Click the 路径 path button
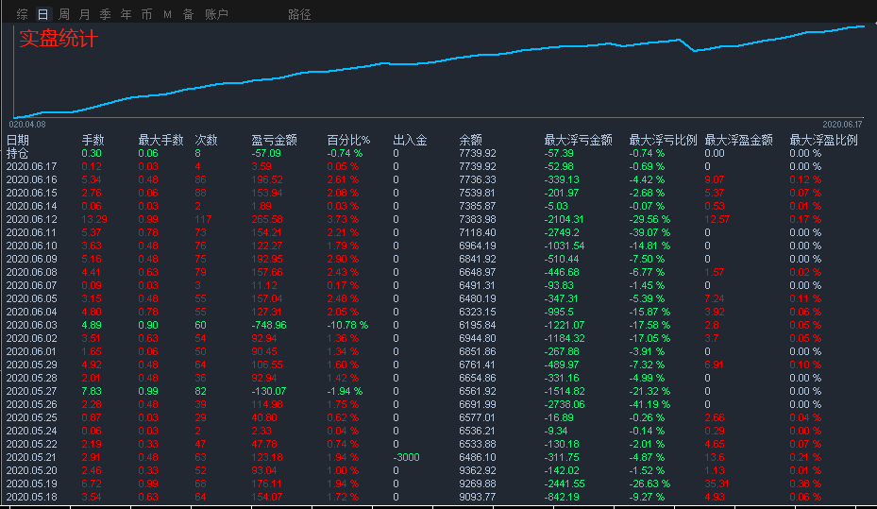Viewport: 877px width, 509px height. point(299,14)
